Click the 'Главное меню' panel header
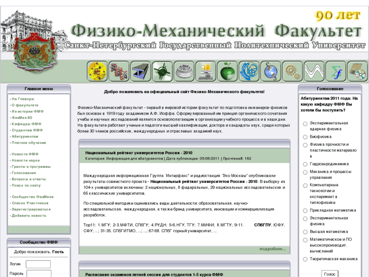This screenshot has height=277, width=369. click(39, 89)
